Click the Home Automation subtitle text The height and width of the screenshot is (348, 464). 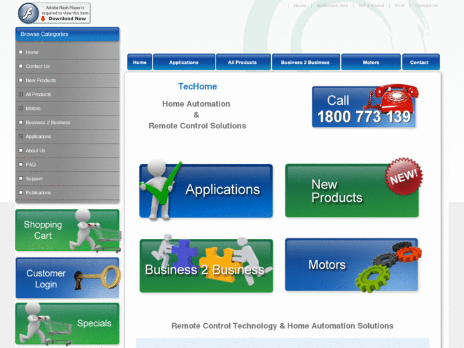coord(196,103)
